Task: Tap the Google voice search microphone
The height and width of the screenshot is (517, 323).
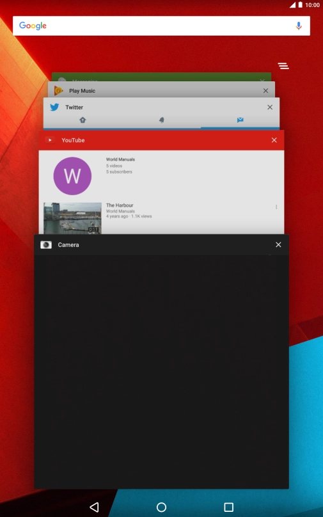Action: (299, 26)
